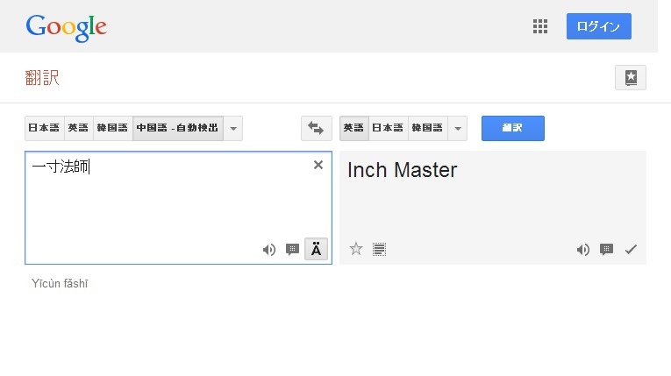
Task: Open the phrasebook star-book icon
Action: pos(631,77)
